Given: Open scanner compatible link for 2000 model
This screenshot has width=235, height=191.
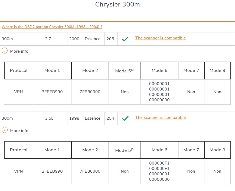Looking at the screenshot, I should pyautogui.click(x=160, y=38).
